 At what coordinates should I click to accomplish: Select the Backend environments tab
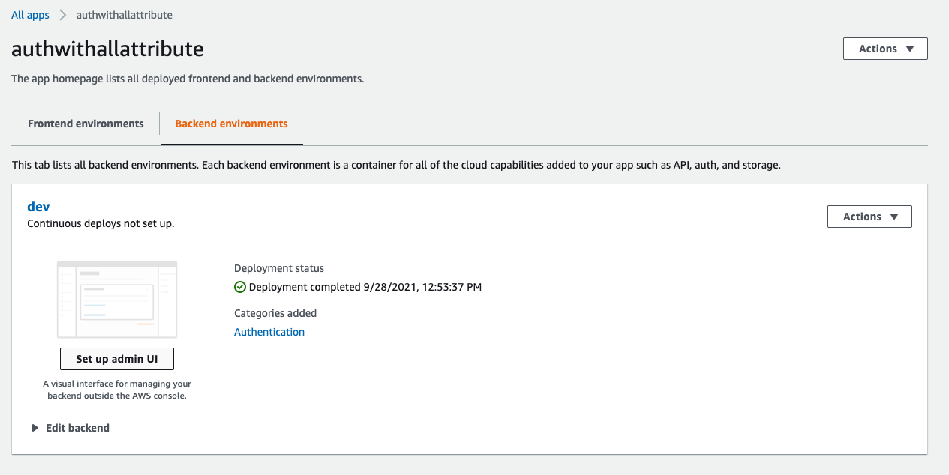[x=231, y=124]
